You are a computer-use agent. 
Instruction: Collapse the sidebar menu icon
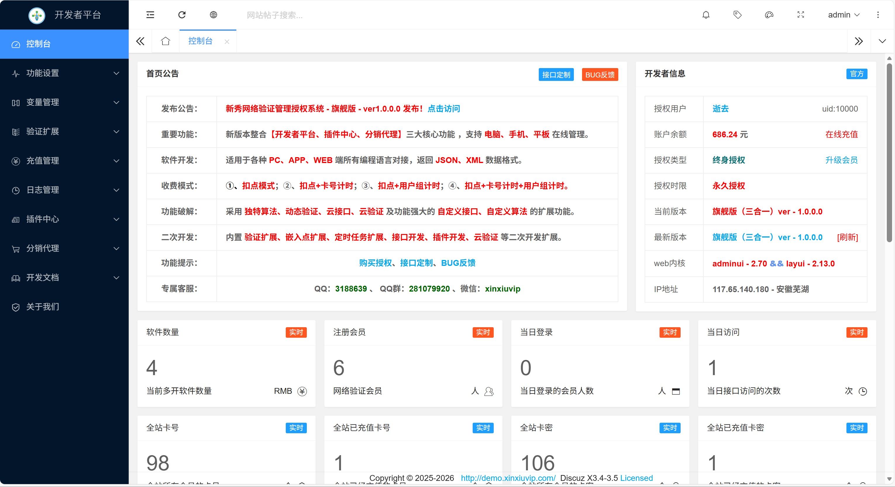[150, 15]
